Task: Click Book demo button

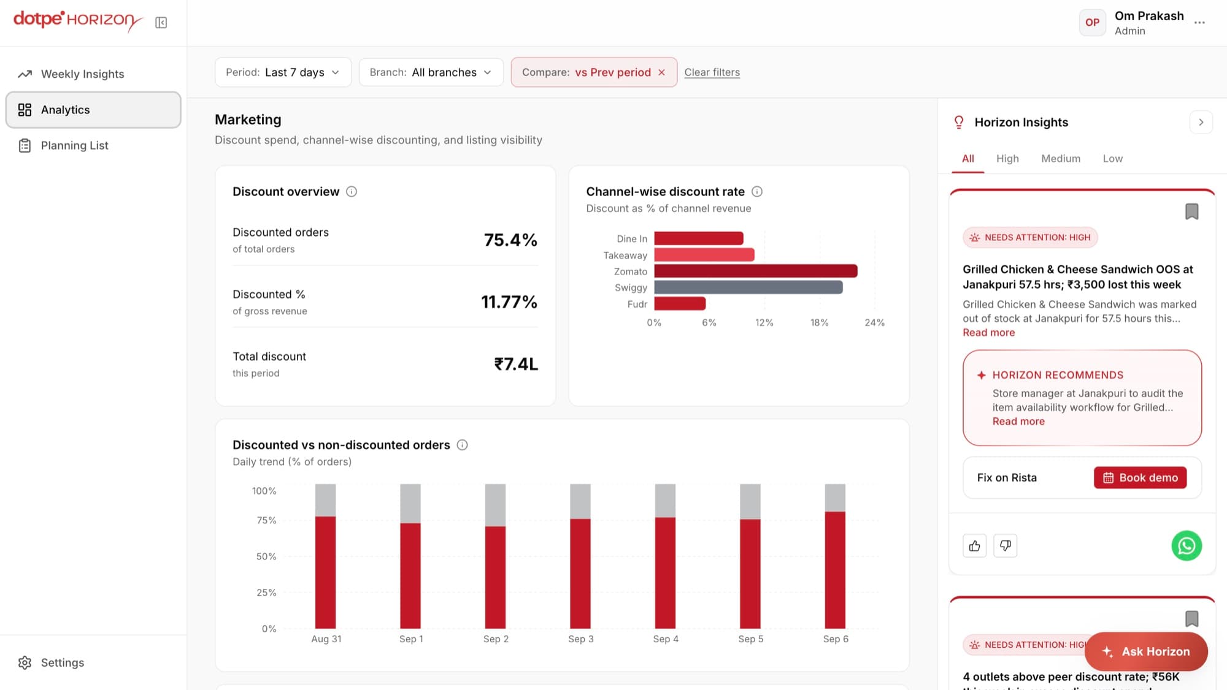Action: pyautogui.click(x=1140, y=478)
